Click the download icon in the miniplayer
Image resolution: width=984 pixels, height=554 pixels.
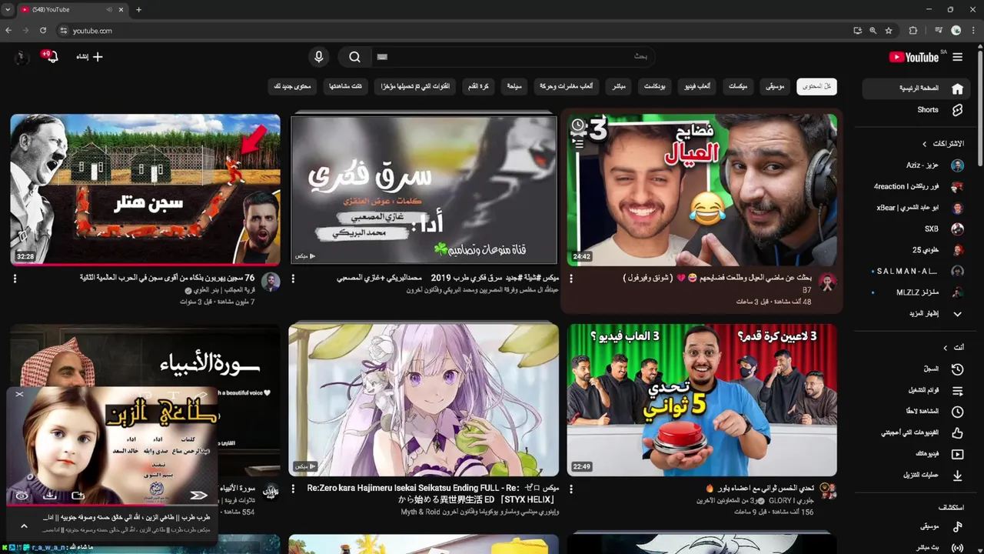[50, 495]
